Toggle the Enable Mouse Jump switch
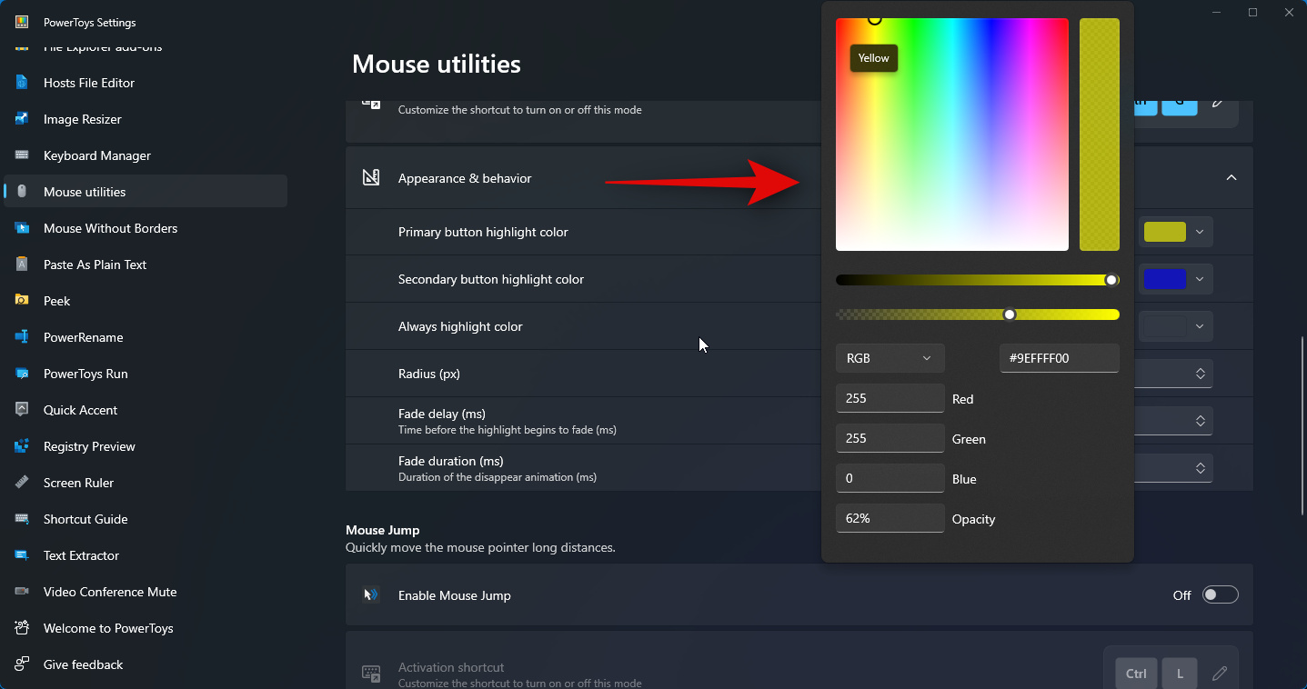1307x689 pixels. (x=1220, y=595)
